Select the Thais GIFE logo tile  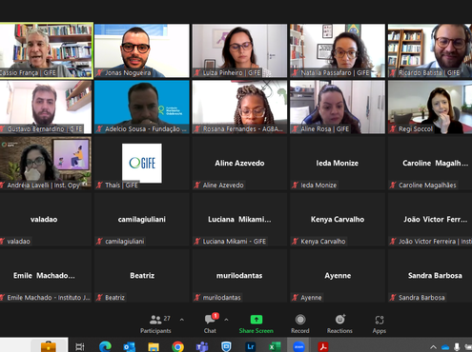[142, 163]
